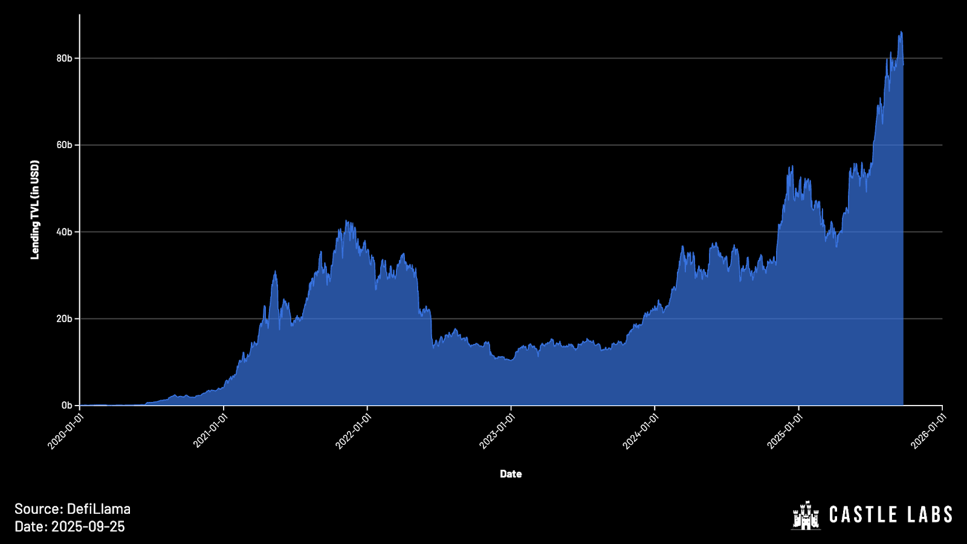This screenshot has height=544, width=967.
Task: Click the 2021-01-01 x-axis date label
Action: [210, 430]
